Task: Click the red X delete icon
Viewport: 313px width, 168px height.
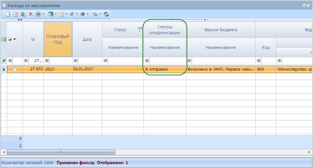Action: click(31, 14)
